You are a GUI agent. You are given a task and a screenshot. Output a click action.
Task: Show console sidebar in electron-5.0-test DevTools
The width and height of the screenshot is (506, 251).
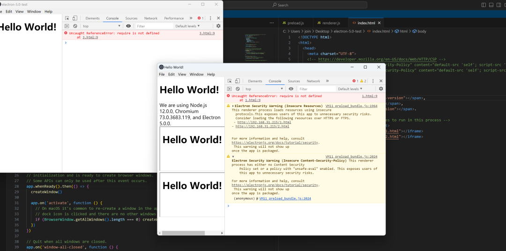(x=67, y=26)
